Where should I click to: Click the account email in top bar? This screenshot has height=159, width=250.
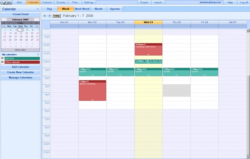(210, 3)
